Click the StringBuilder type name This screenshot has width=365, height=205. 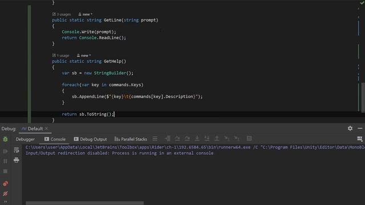(110, 73)
